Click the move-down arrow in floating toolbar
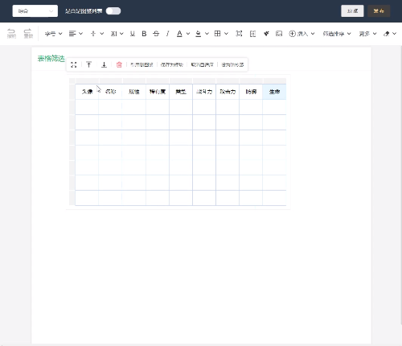The width and height of the screenshot is (402, 346). [104, 64]
